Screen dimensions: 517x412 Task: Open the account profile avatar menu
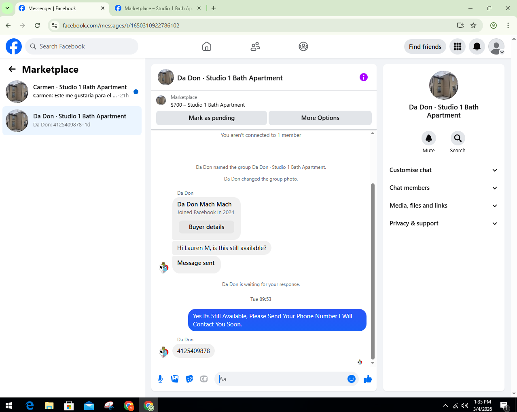[496, 46]
